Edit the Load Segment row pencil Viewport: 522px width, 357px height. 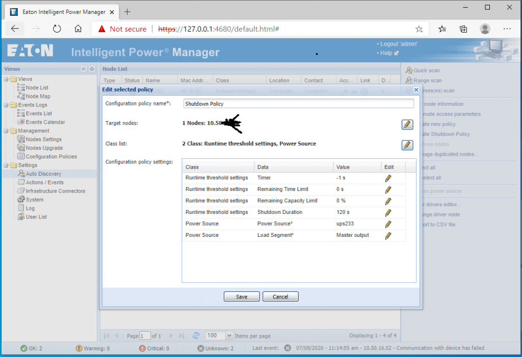coord(388,235)
